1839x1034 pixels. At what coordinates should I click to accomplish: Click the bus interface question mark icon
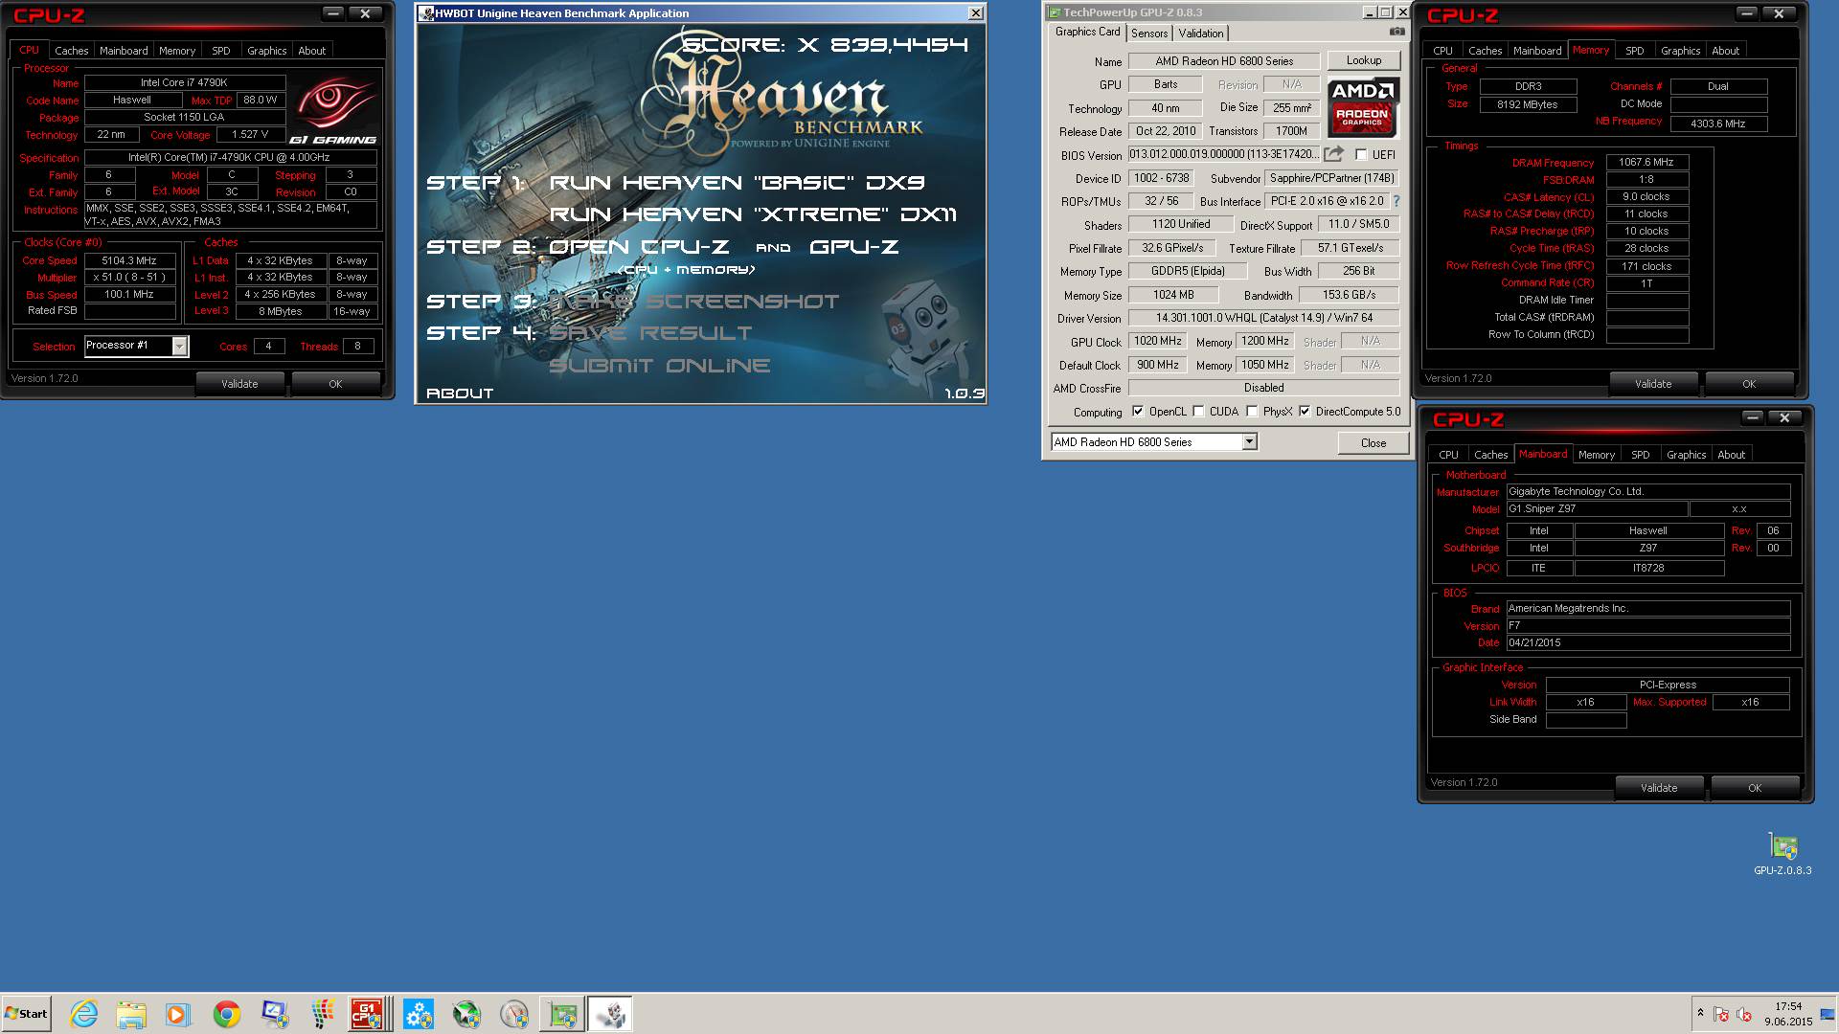pos(1396,201)
